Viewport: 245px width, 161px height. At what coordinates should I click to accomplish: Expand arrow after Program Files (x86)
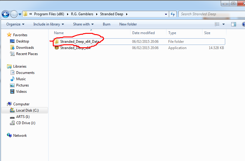[68, 14]
